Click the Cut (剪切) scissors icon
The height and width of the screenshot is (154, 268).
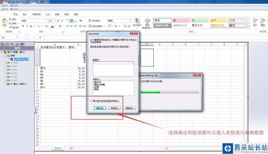pos(10,19)
